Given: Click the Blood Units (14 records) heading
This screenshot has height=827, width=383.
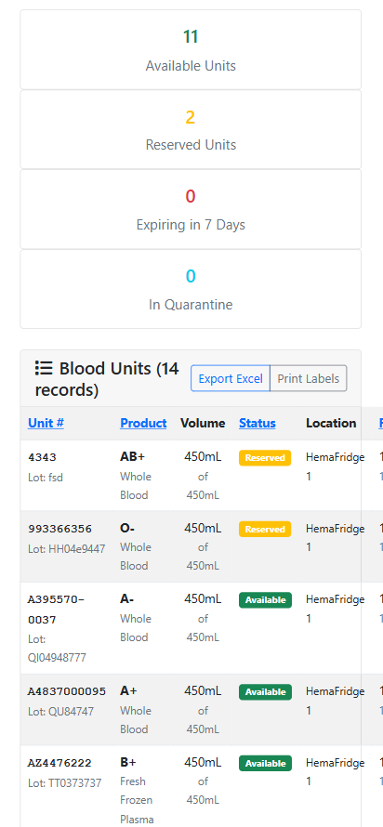Looking at the screenshot, I should (x=107, y=379).
